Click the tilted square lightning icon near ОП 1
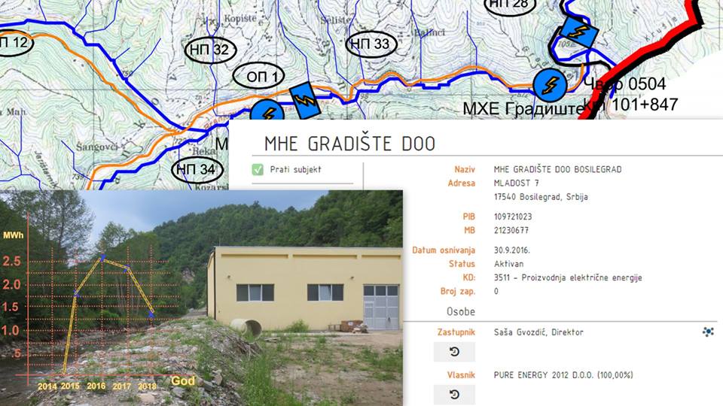Screen dimensions: 723x406 [x=305, y=100]
